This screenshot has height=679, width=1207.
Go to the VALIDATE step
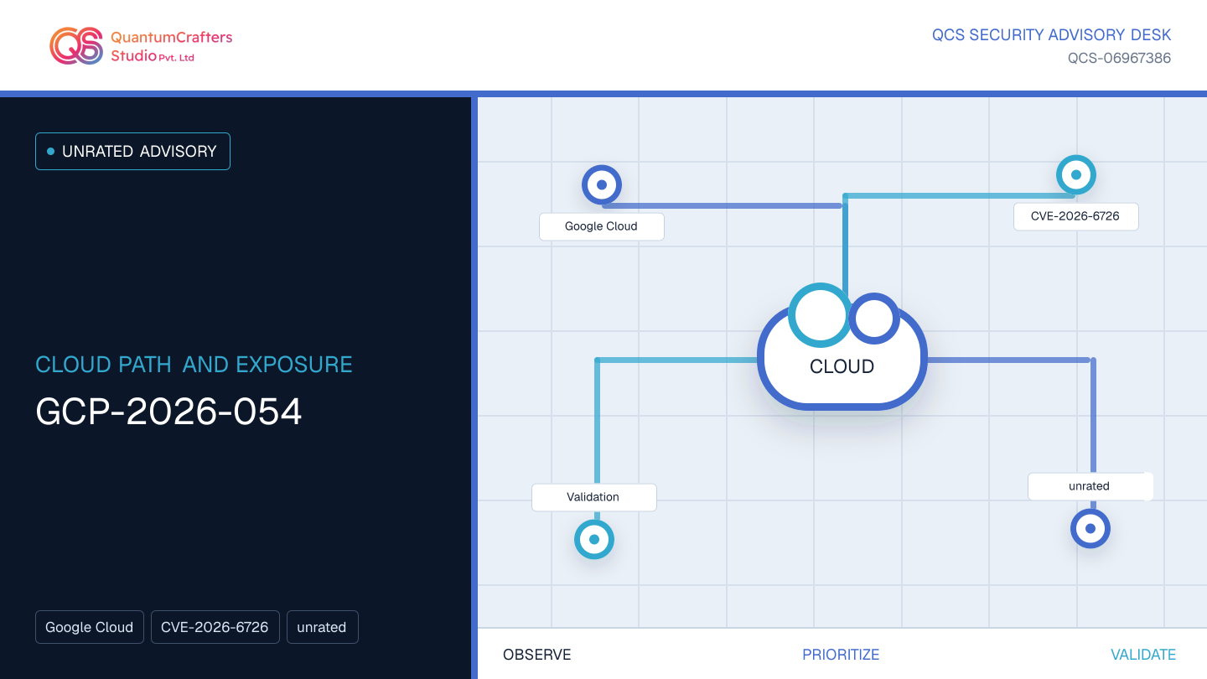coord(1143,655)
